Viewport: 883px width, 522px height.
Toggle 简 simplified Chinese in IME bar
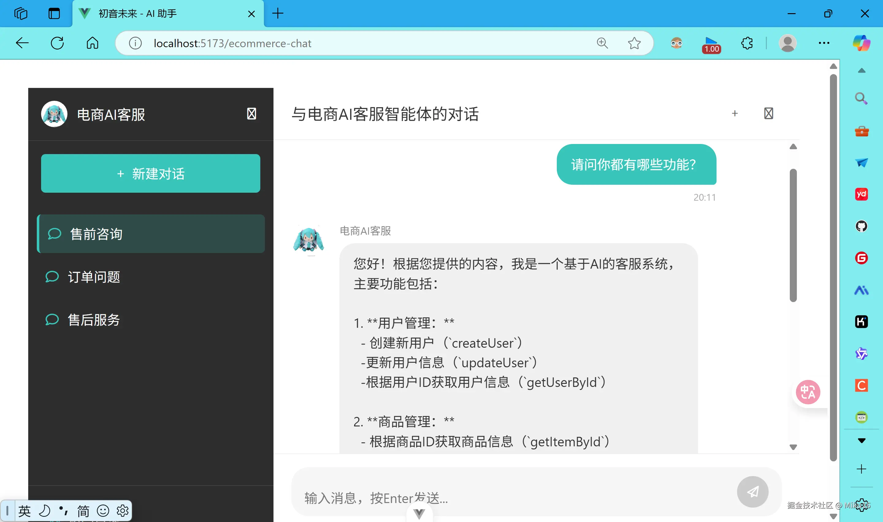point(83,510)
